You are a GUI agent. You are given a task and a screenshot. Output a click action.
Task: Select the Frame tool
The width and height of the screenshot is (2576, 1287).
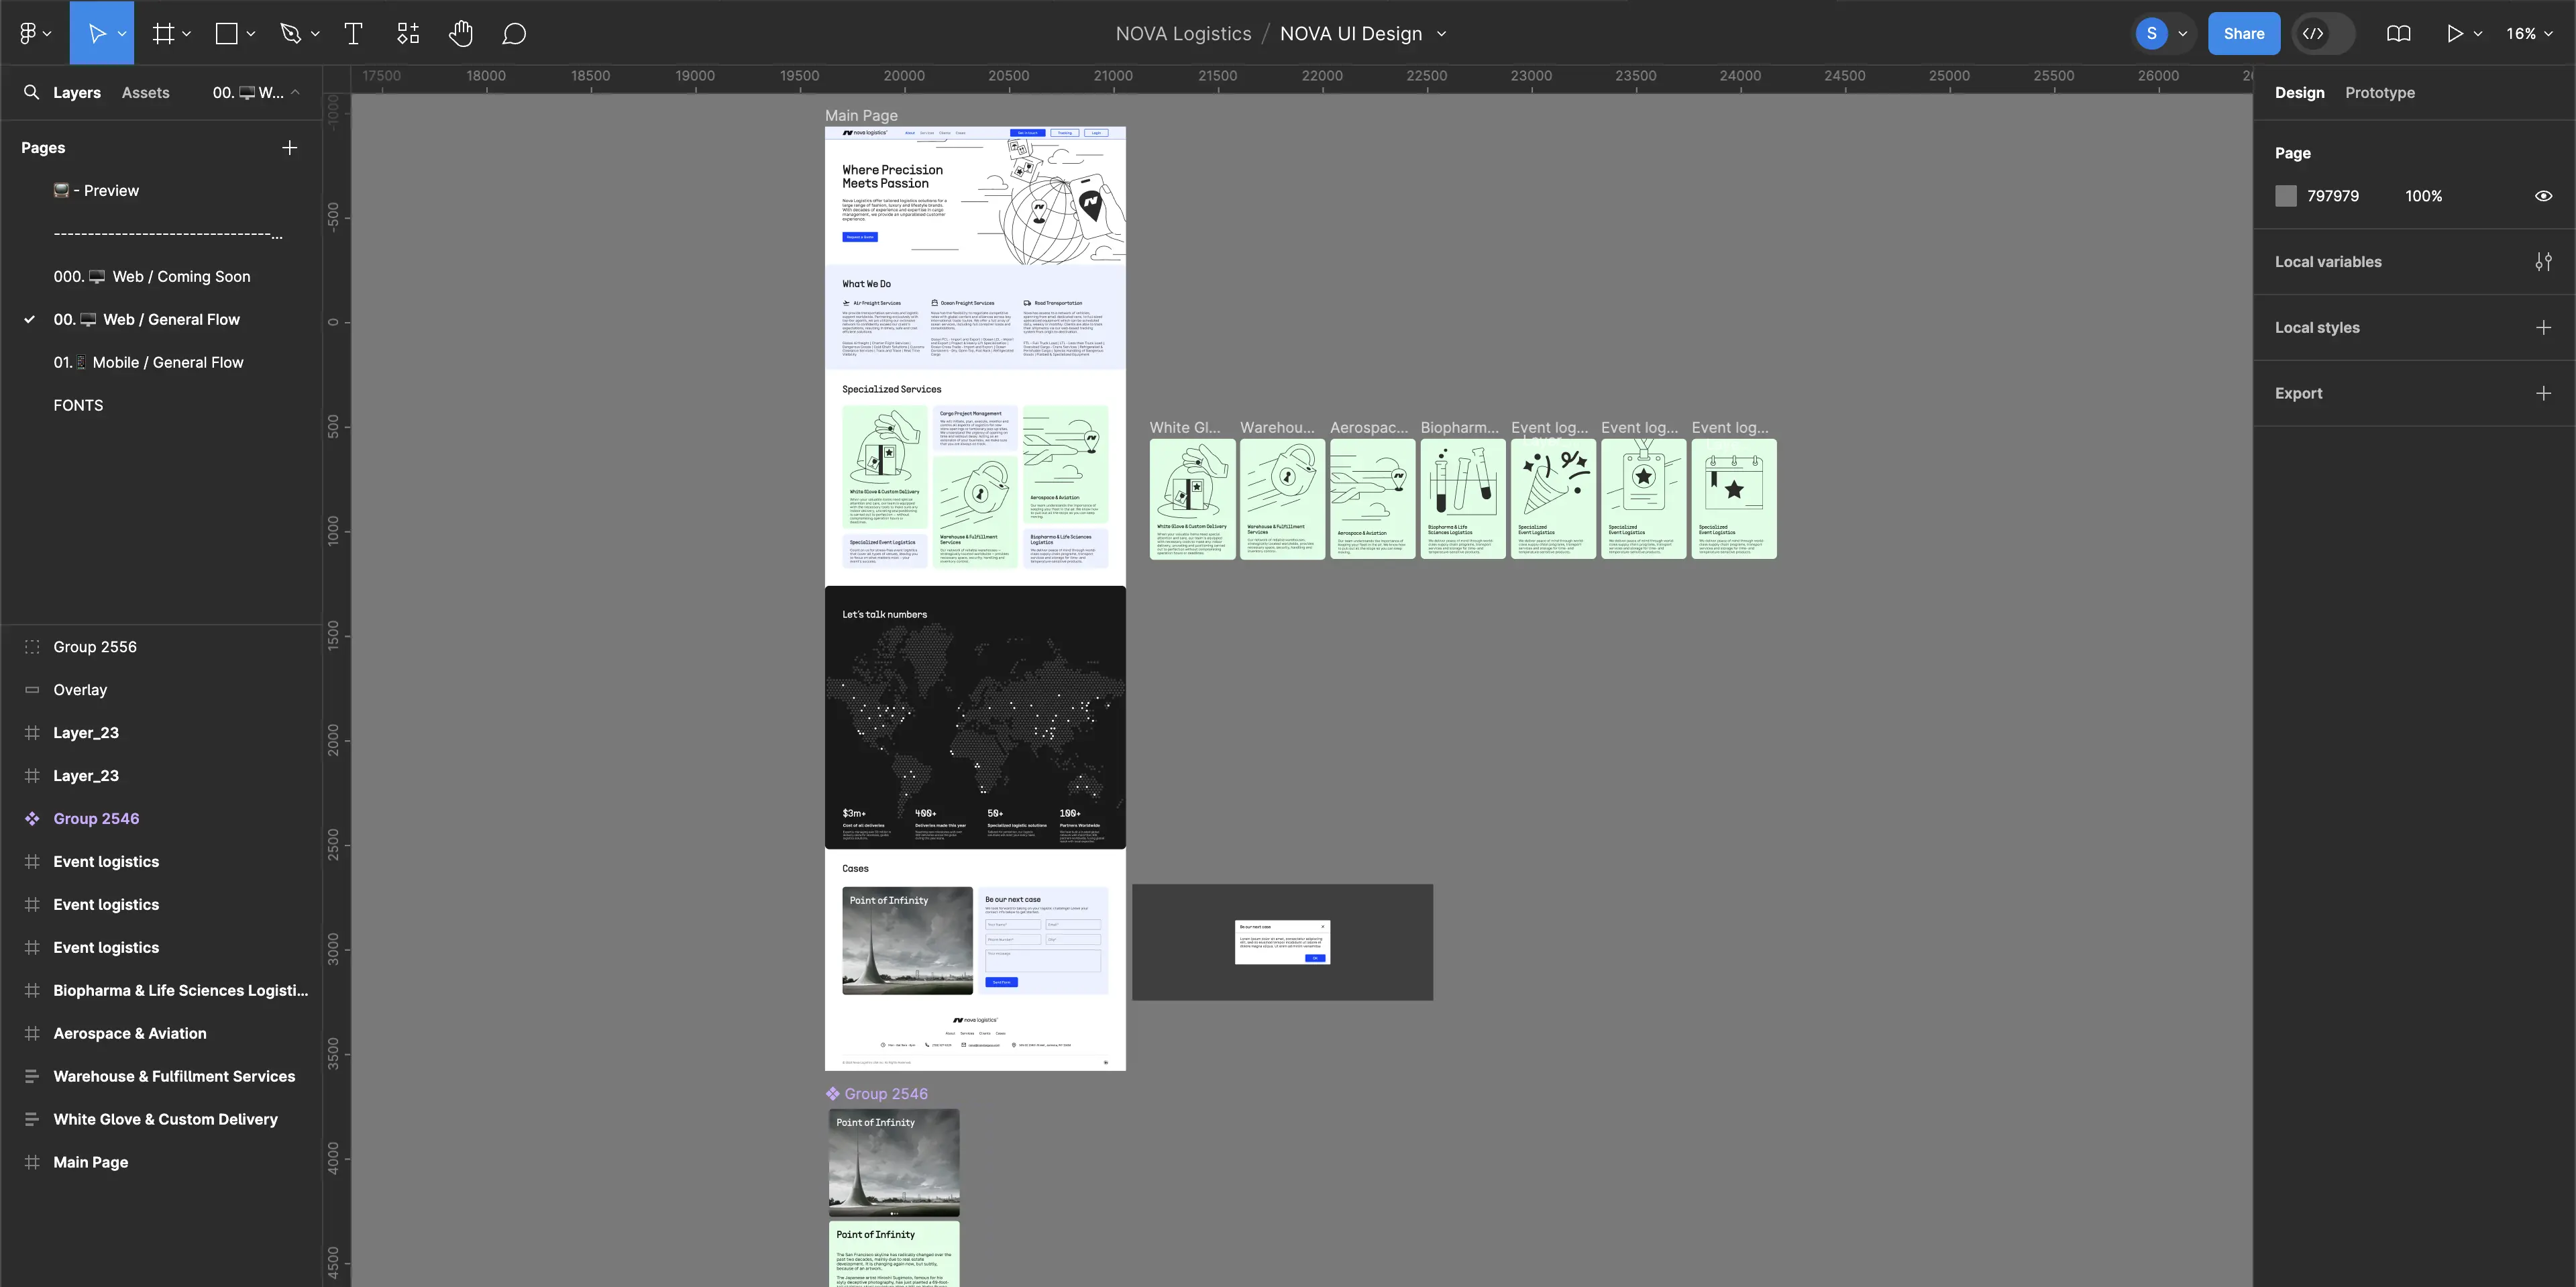point(163,33)
